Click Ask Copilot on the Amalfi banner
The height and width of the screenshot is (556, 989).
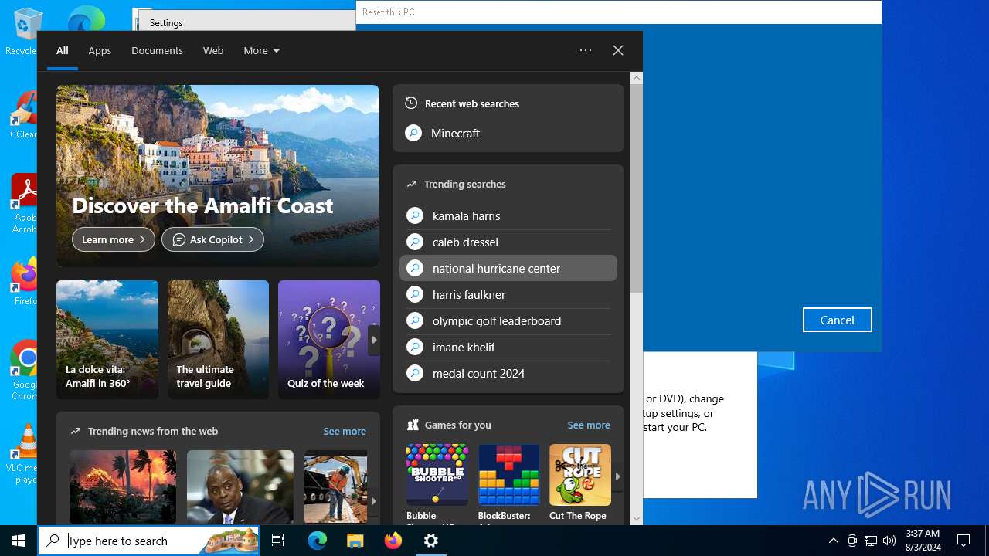(212, 239)
